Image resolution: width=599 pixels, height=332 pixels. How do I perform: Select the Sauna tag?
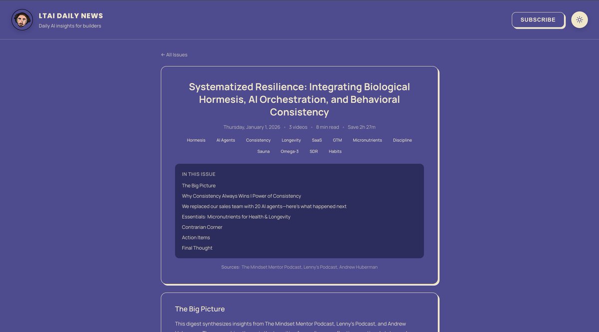click(264, 151)
